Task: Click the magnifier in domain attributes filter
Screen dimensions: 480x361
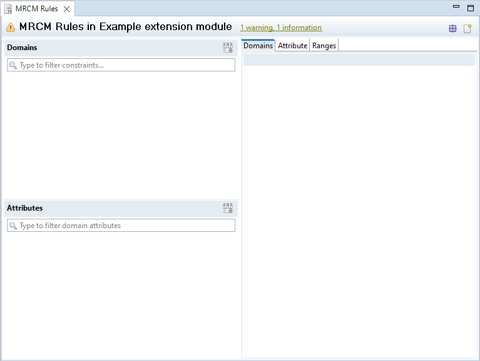Action: (13, 226)
